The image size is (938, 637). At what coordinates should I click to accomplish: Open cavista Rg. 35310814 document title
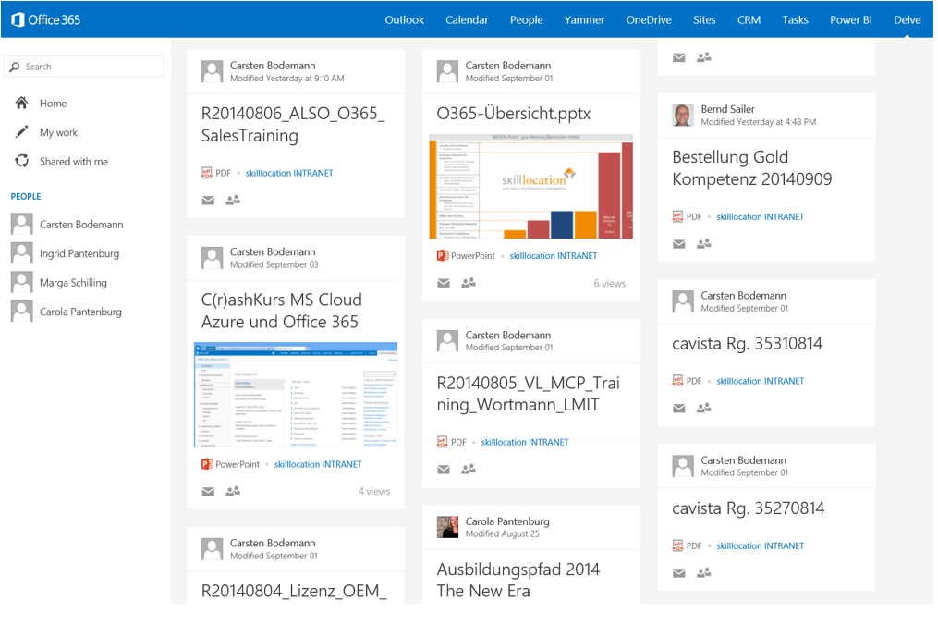pyautogui.click(x=748, y=344)
